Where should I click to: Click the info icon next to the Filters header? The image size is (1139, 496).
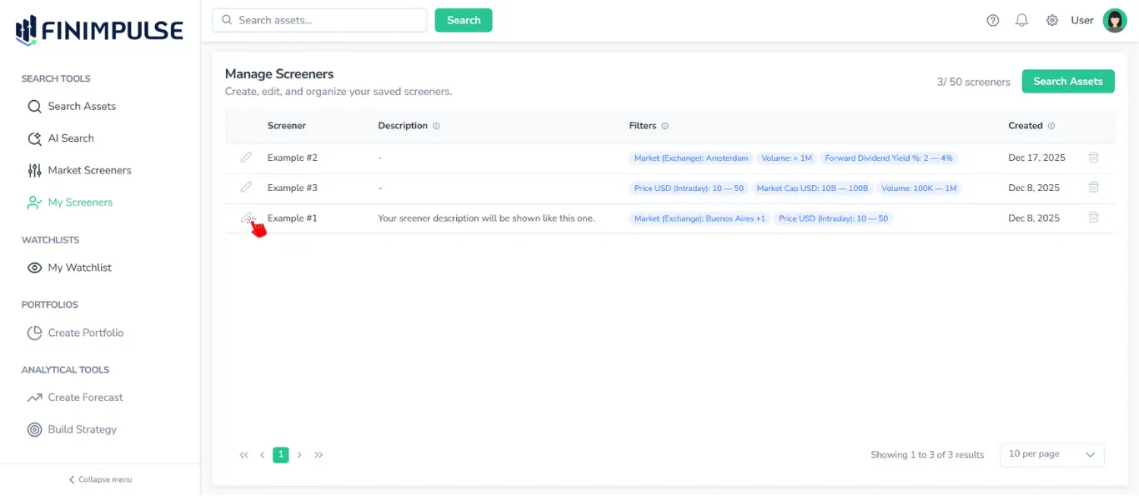pos(667,125)
